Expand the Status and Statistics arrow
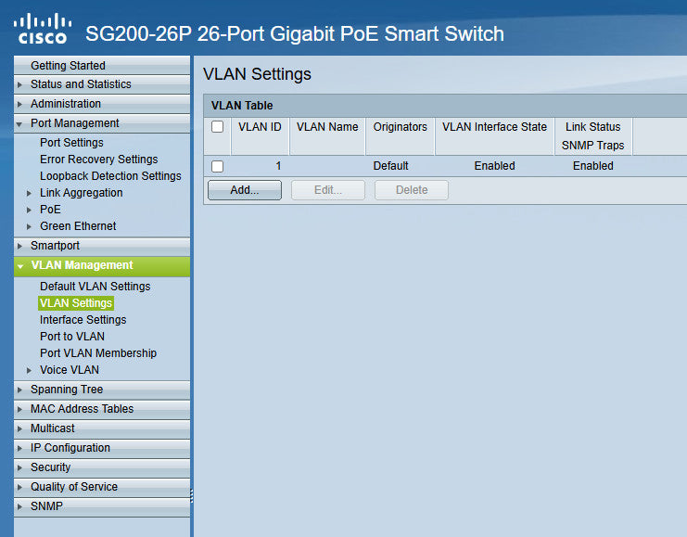The image size is (687, 537). click(x=19, y=84)
